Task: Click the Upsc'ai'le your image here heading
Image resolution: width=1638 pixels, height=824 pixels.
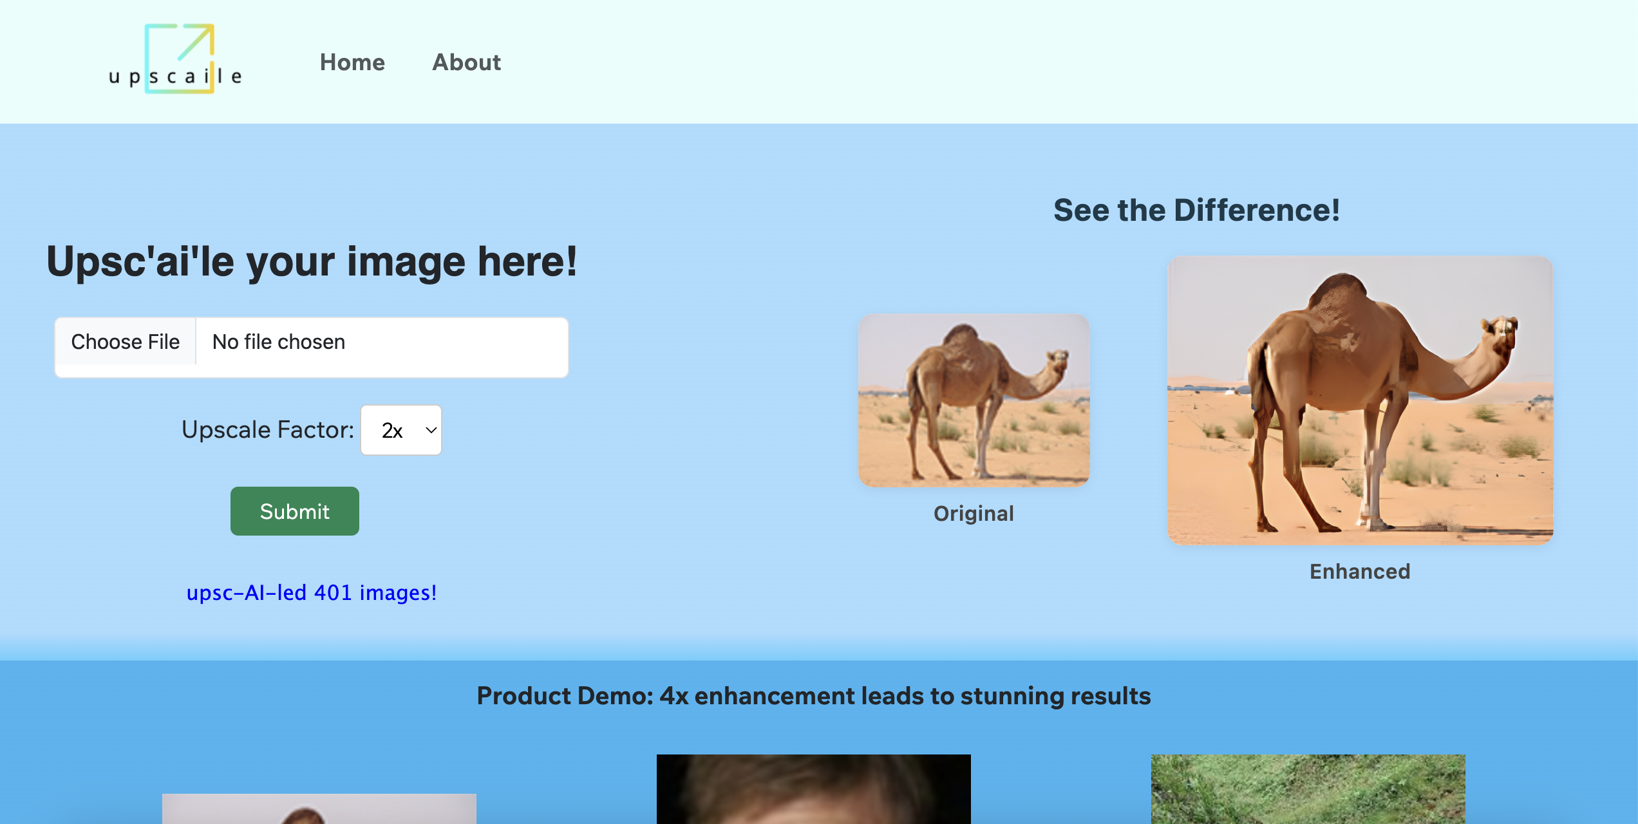Action: pyautogui.click(x=312, y=262)
